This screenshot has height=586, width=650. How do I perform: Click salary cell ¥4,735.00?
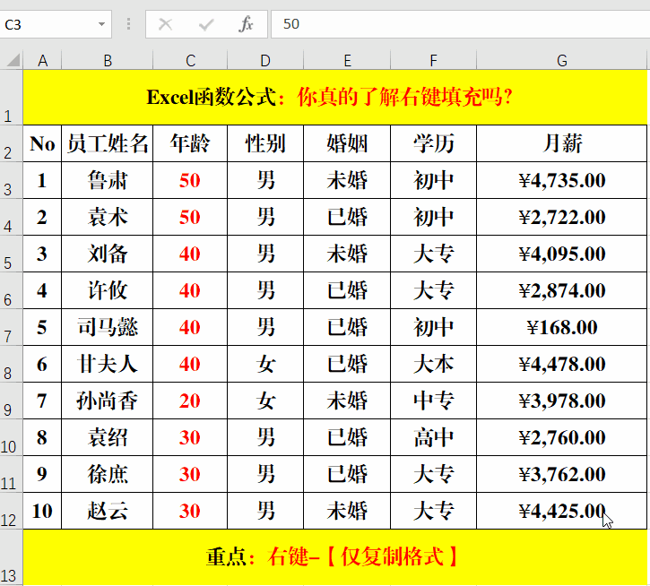click(x=562, y=180)
